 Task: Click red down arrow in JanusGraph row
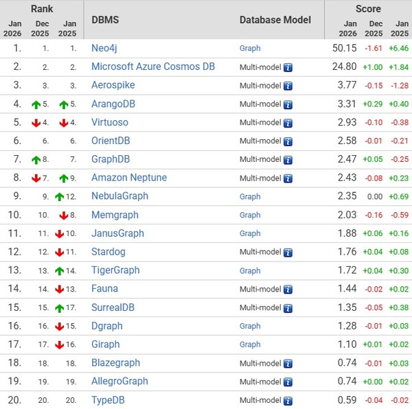click(60, 234)
